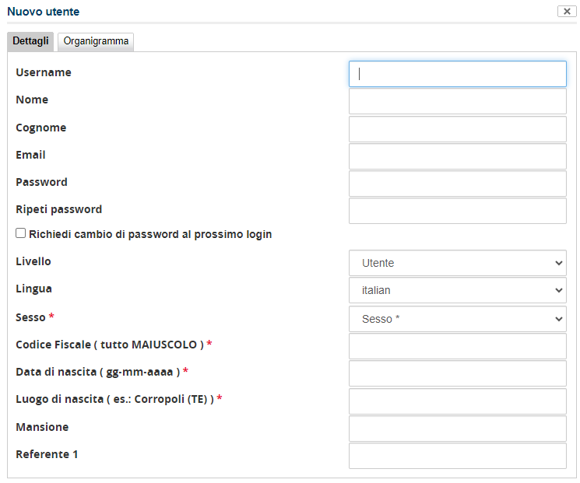580x483 pixels.
Task: Open the Livello dropdown
Action: click(457, 263)
